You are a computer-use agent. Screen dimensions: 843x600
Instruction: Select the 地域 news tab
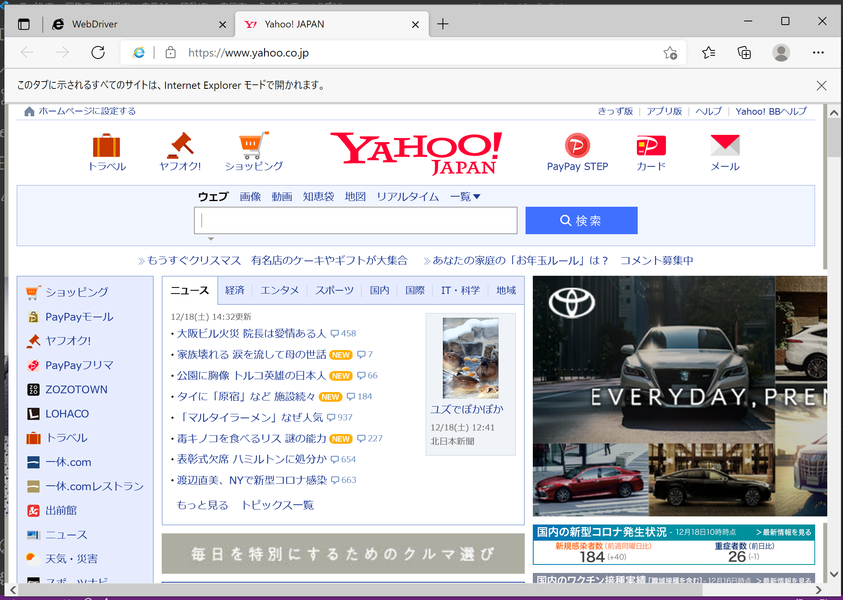tap(506, 290)
